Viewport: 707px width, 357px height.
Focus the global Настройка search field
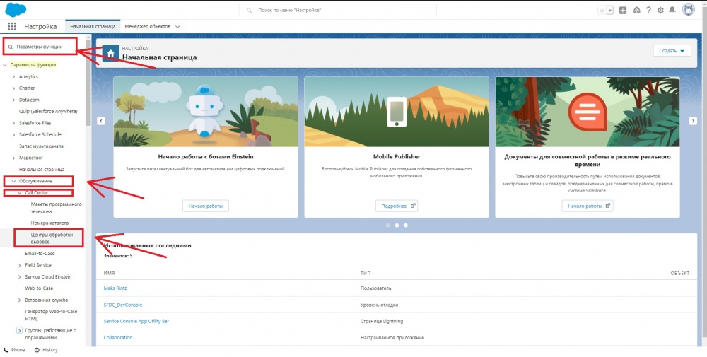tap(338, 10)
